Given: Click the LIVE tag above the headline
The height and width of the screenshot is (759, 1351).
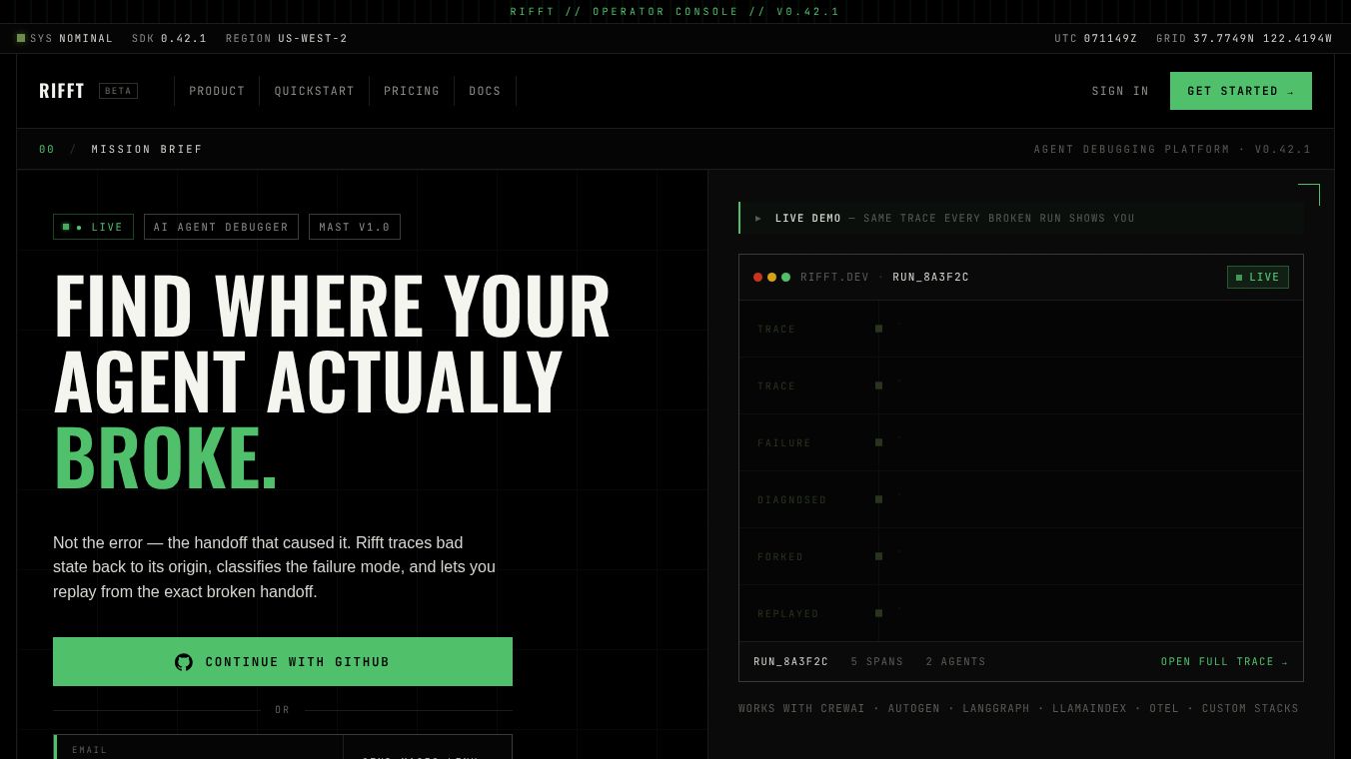Looking at the screenshot, I should (93, 227).
